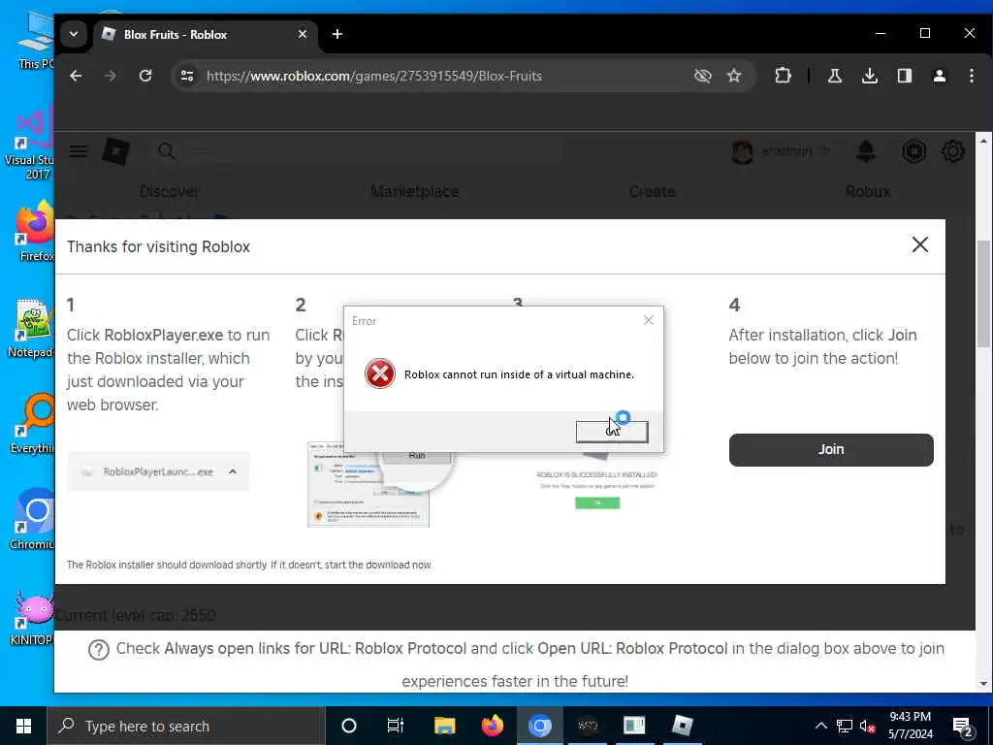Viewport: 993px width, 745px height.
Task: Click the start the download now link
Action: (x=378, y=565)
